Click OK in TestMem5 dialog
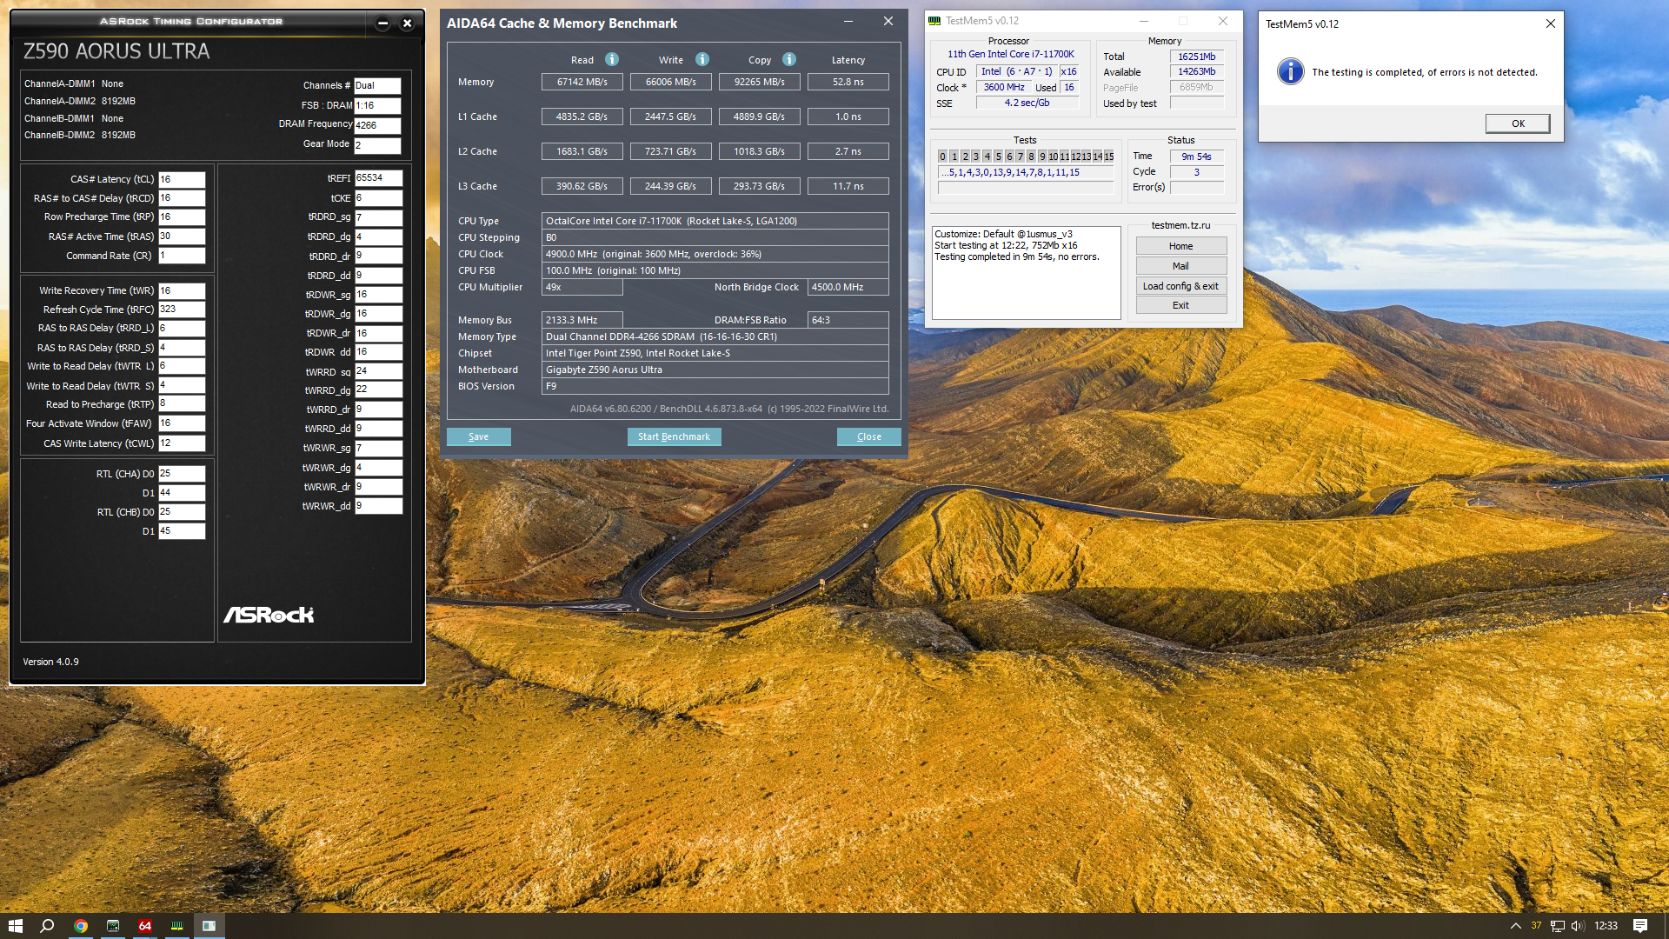 click(1518, 123)
